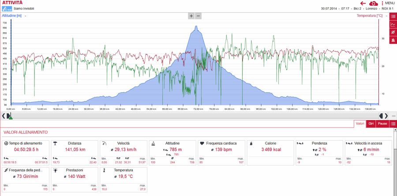Click the max speed value 51,97
Screen dimensions: 397x196
point(142,162)
